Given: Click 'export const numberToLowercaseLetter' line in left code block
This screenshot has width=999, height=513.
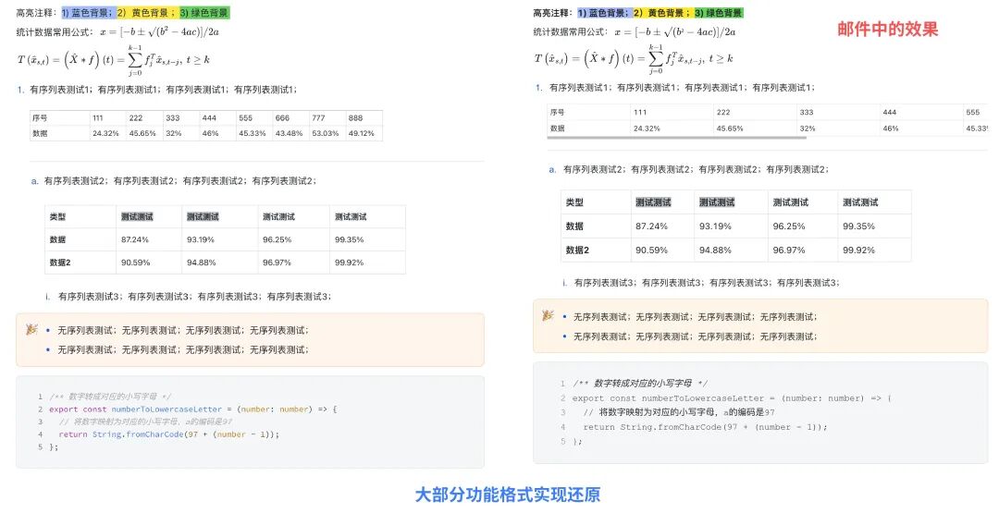Looking at the screenshot, I should point(192,409).
